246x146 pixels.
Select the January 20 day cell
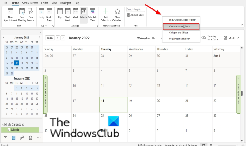pyautogui.click(x=170, y=104)
